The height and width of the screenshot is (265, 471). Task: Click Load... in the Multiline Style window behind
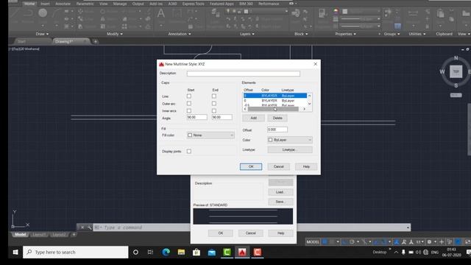pos(280,192)
